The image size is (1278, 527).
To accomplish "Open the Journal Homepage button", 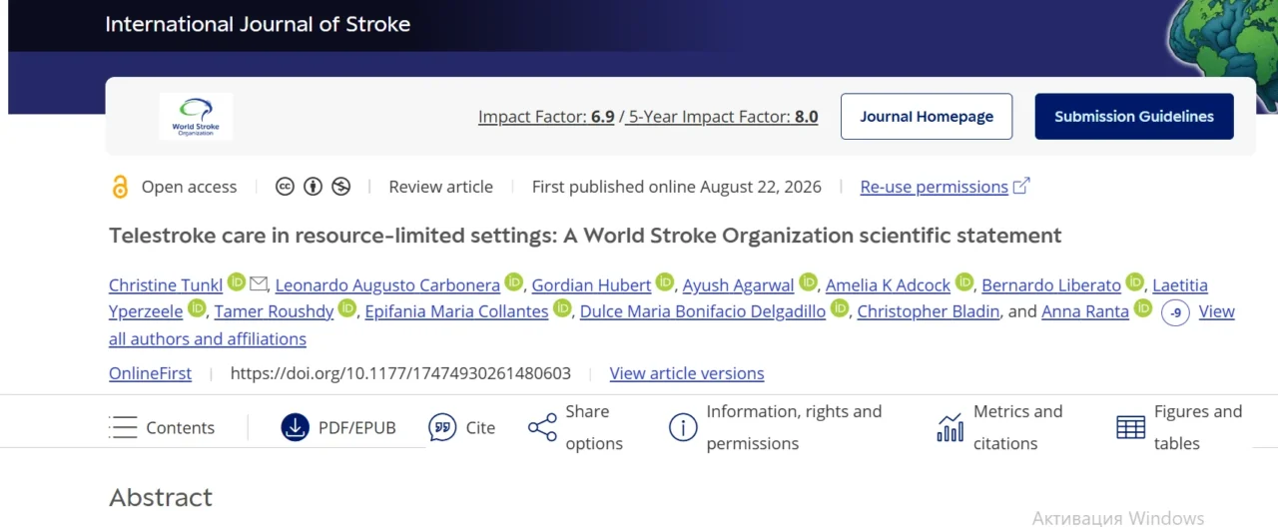I will (927, 117).
